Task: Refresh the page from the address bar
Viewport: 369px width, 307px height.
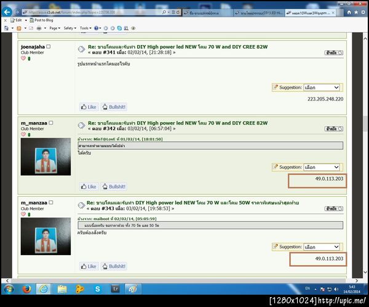Action: 178,12
